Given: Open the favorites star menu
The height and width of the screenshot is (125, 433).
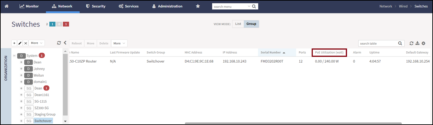Looking at the screenshot, I should (x=198, y=6).
